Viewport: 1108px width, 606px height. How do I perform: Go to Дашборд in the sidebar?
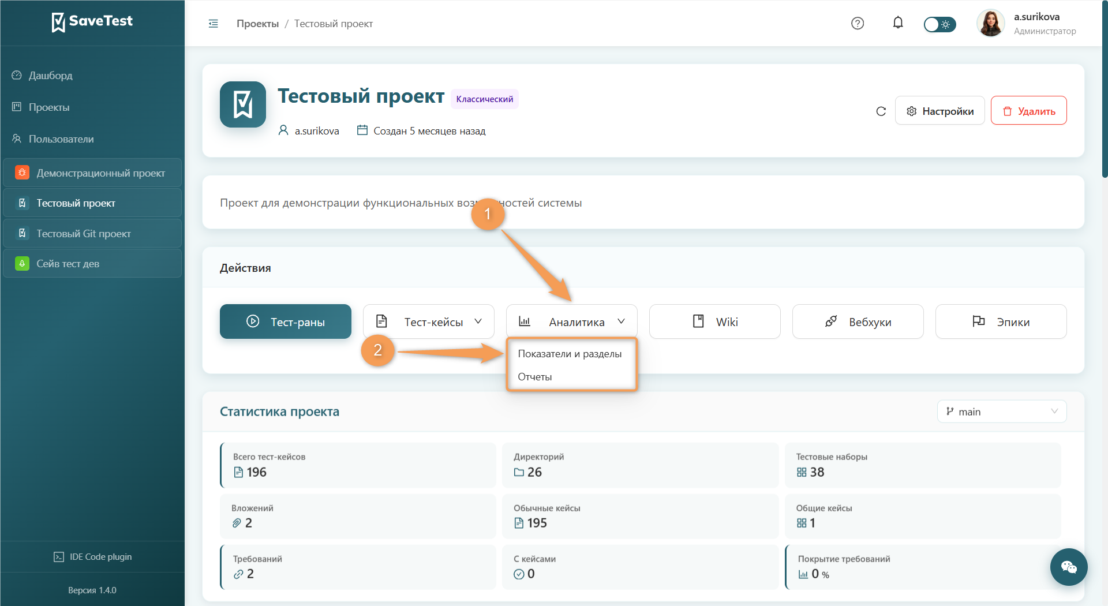tap(51, 76)
